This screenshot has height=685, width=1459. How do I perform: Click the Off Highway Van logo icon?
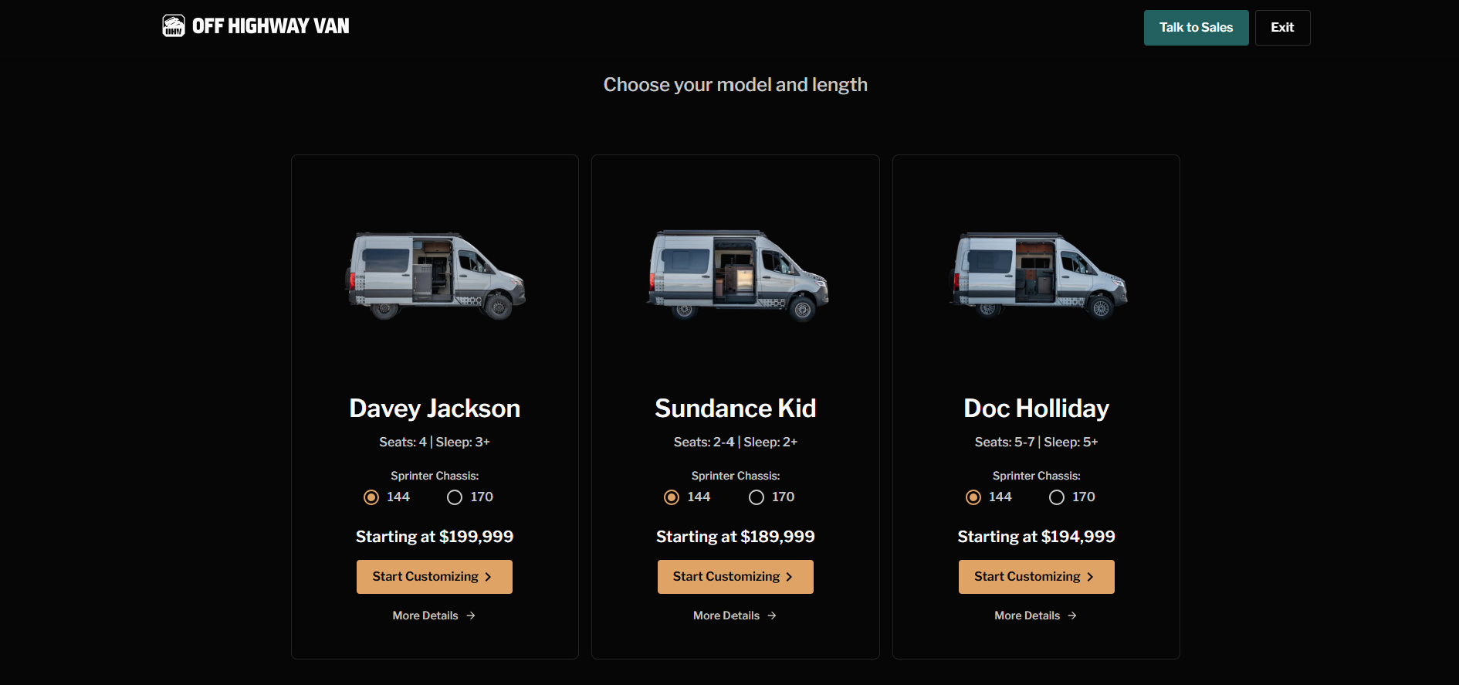(174, 26)
